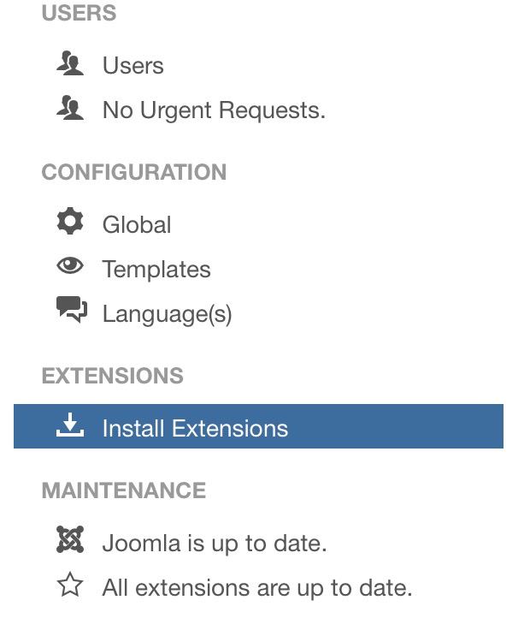Click the USERS section heading

pos(79,15)
